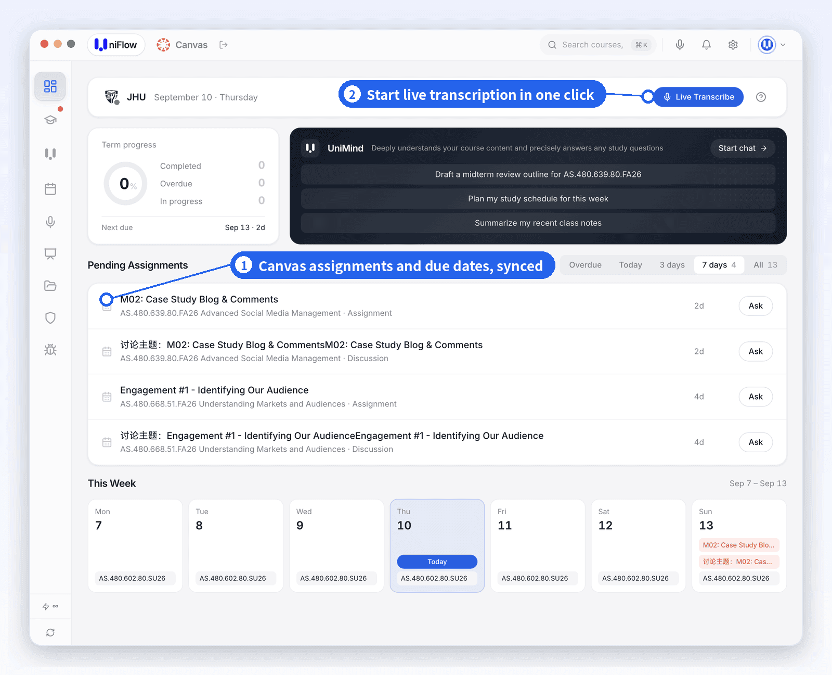Open the shield icon in sidebar
Screen dimensions: 832x675
pos(50,318)
